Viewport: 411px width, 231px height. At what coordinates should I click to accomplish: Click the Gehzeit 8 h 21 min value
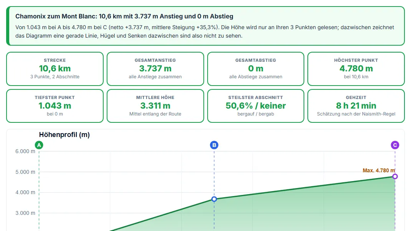(356, 106)
